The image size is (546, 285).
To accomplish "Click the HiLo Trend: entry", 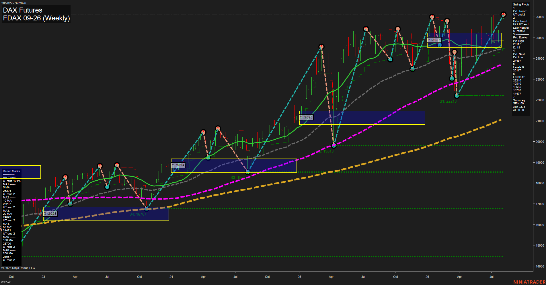I will point(520,21).
